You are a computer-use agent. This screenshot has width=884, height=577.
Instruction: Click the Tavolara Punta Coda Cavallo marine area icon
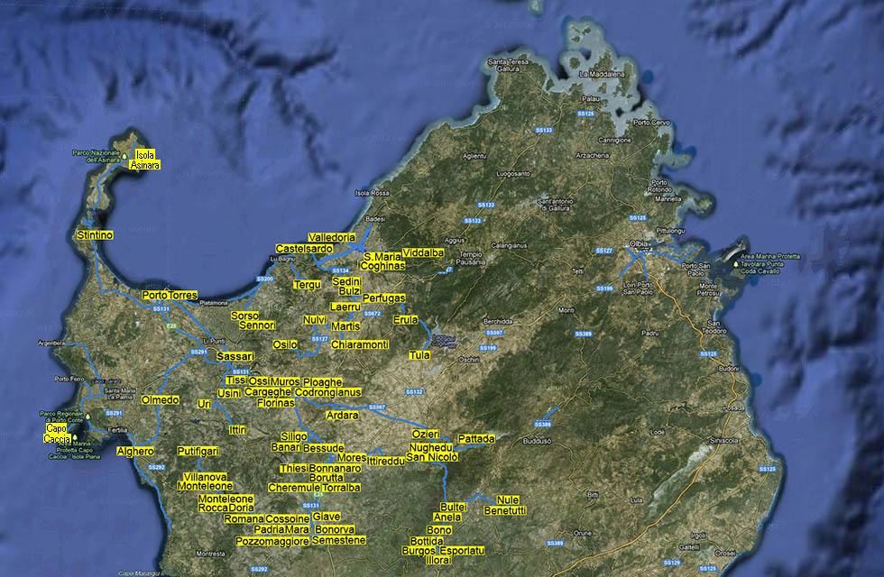(x=735, y=264)
